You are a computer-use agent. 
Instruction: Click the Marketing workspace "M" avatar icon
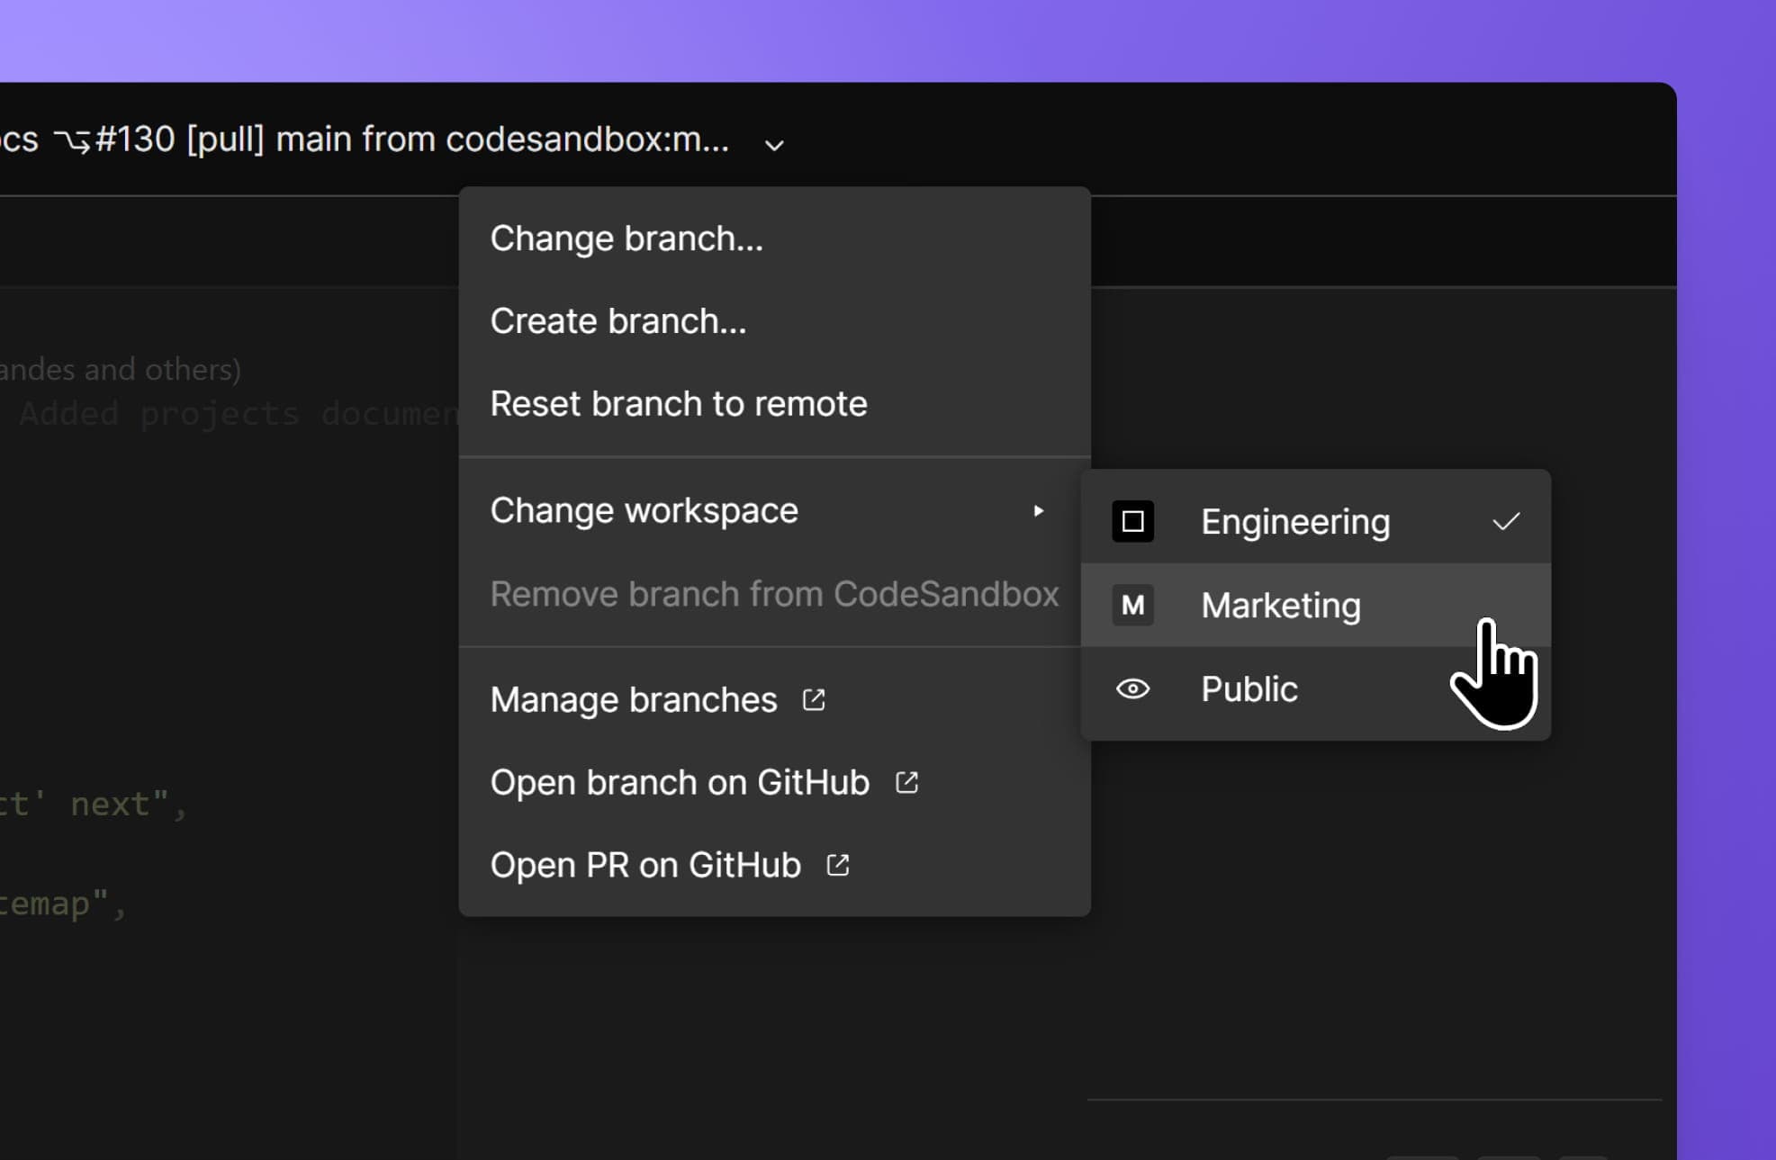[1132, 605]
